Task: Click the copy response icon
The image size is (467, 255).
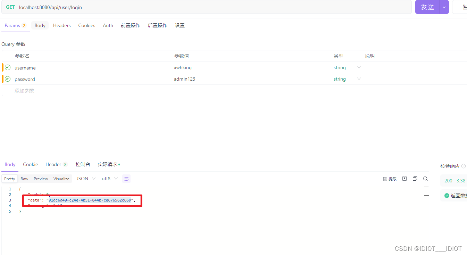Action: point(415,179)
